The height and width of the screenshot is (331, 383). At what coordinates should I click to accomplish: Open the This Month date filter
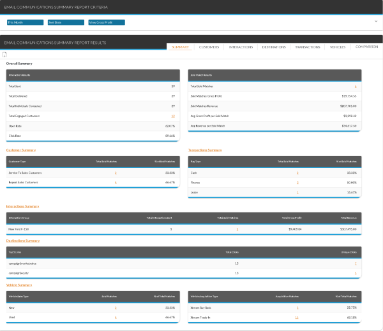pyautogui.click(x=24, y=22)
